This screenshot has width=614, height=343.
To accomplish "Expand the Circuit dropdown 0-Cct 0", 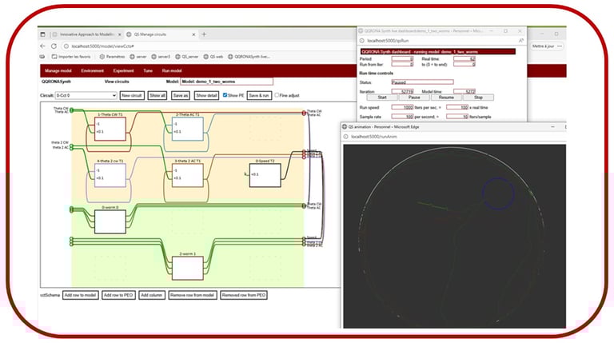I will click(x=86, y=95).
